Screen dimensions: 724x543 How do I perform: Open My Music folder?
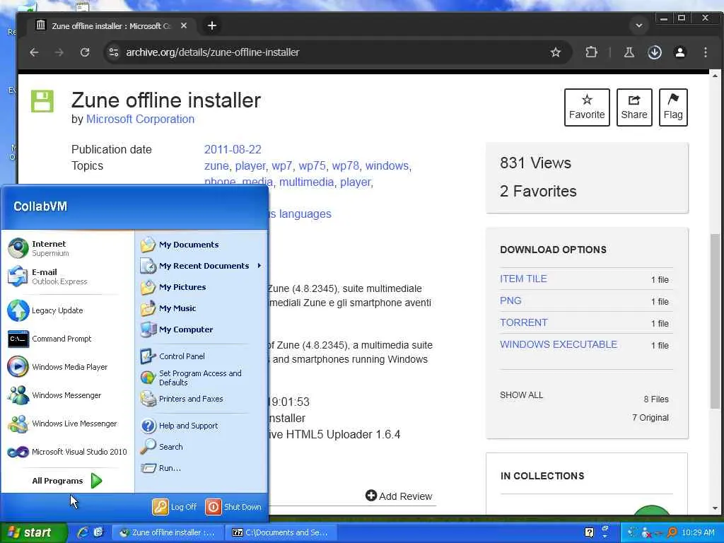click(202, 308)
